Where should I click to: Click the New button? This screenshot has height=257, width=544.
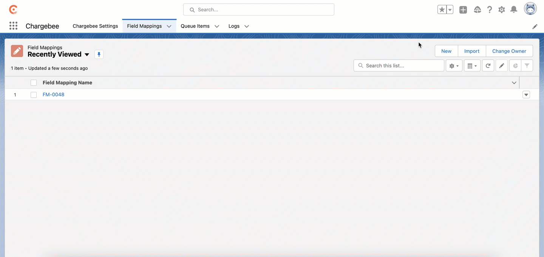446,51
